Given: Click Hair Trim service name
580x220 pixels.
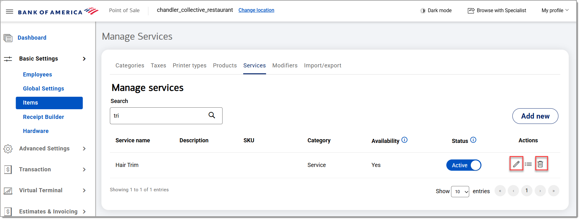Looking at the screenshot, I should [127, 165].
